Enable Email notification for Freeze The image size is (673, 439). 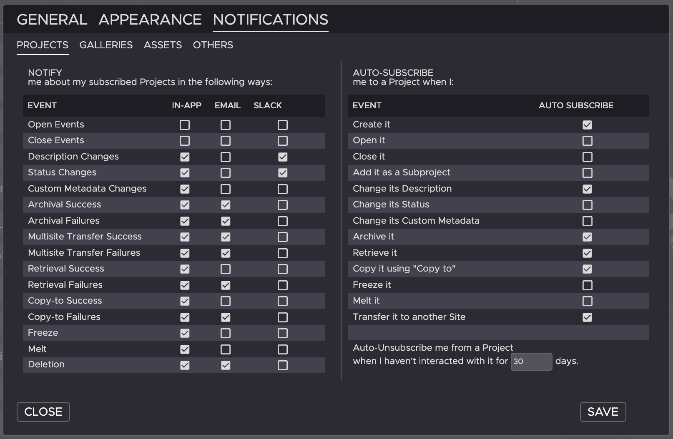coord(226,333)
